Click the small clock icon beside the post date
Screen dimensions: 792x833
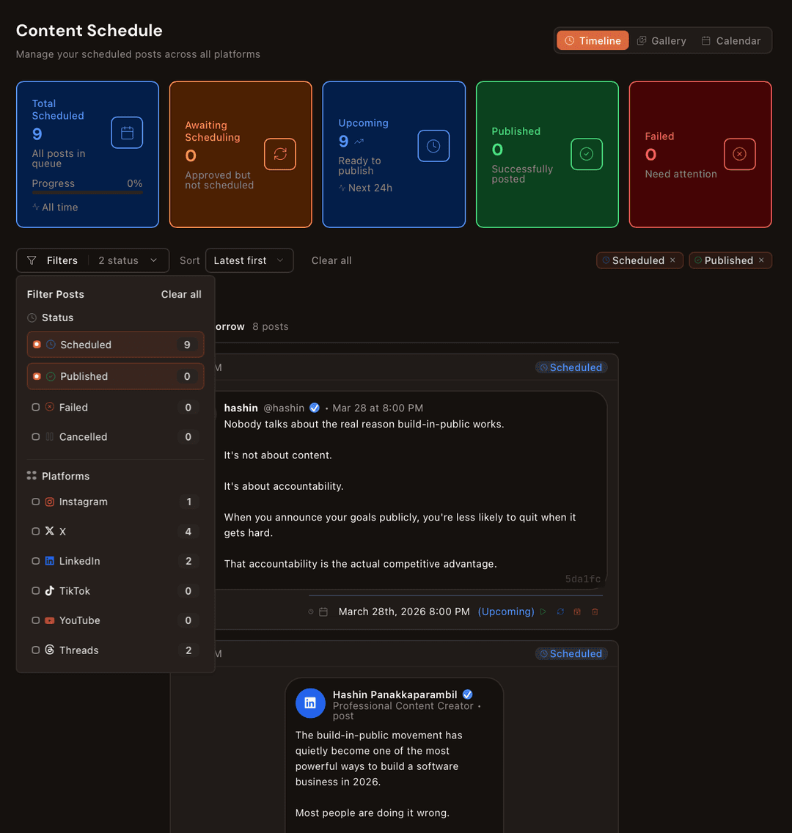311,612
